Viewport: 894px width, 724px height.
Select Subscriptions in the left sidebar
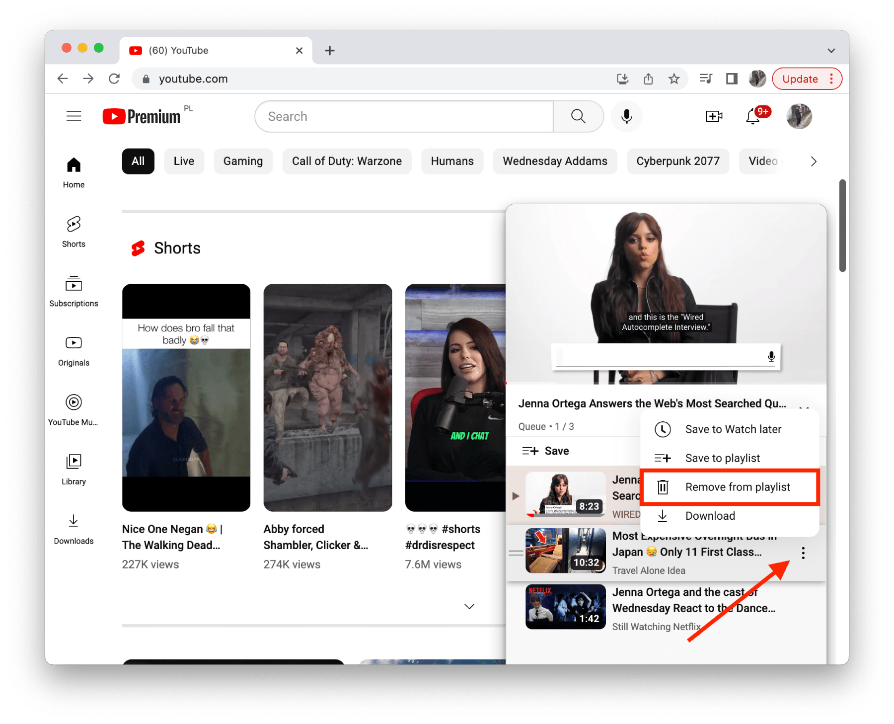pos(73,291)
